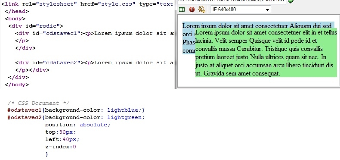The width and height of the screenshot is (340, 160).
Task: Click the closing </head> tag
Action: (x=16, y=11)
